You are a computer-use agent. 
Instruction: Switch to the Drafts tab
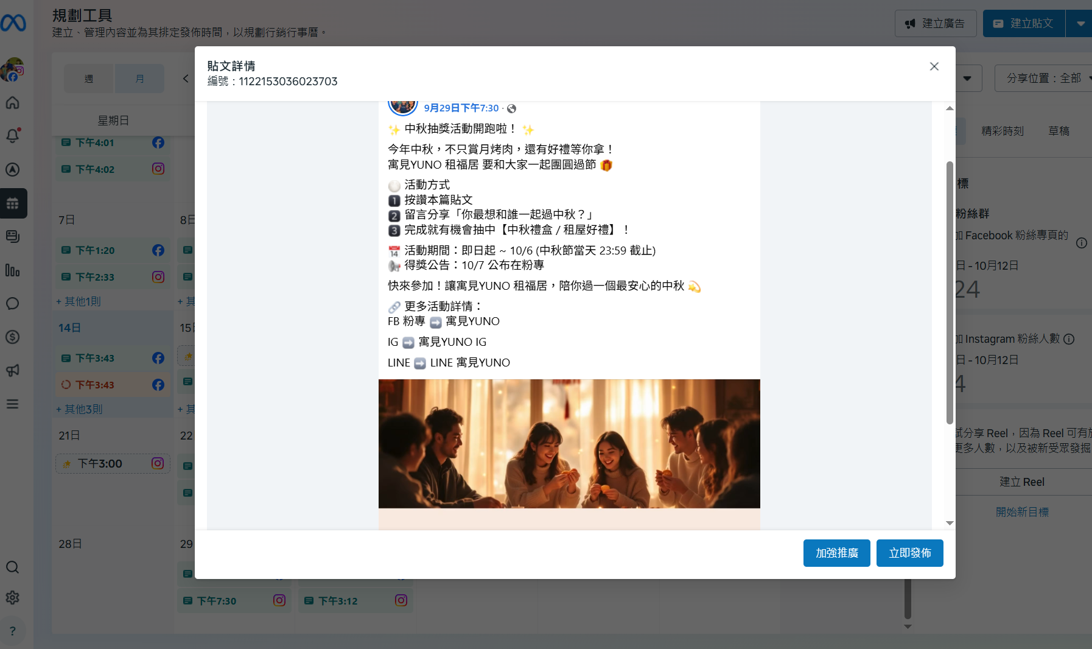pyautogui.click(x=1059, y=131)
